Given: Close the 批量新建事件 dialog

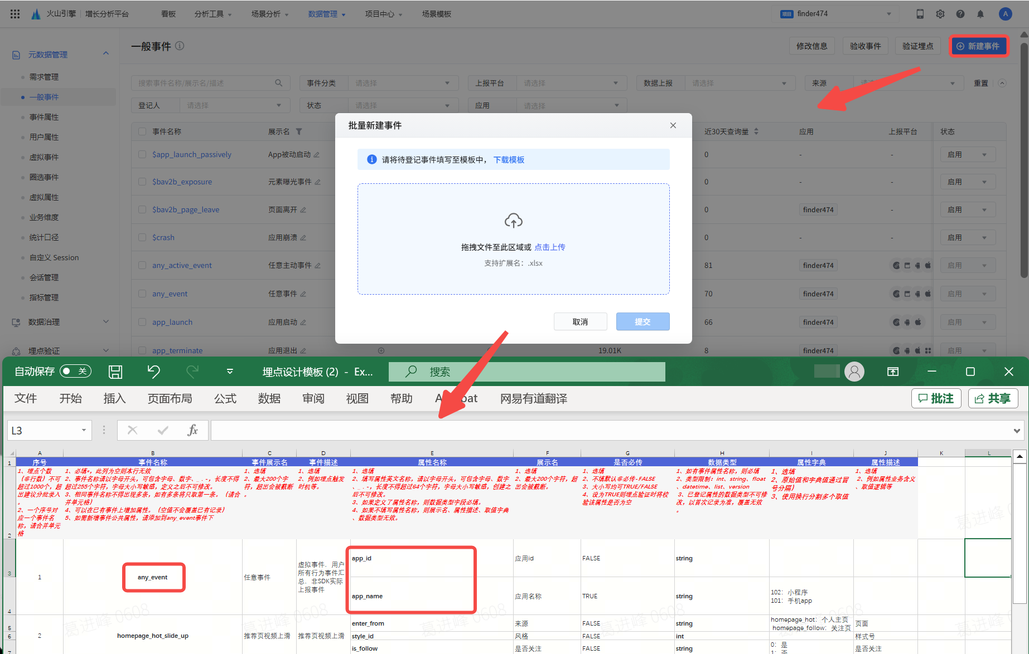Looking at the screenshot, I should [673, 125].
